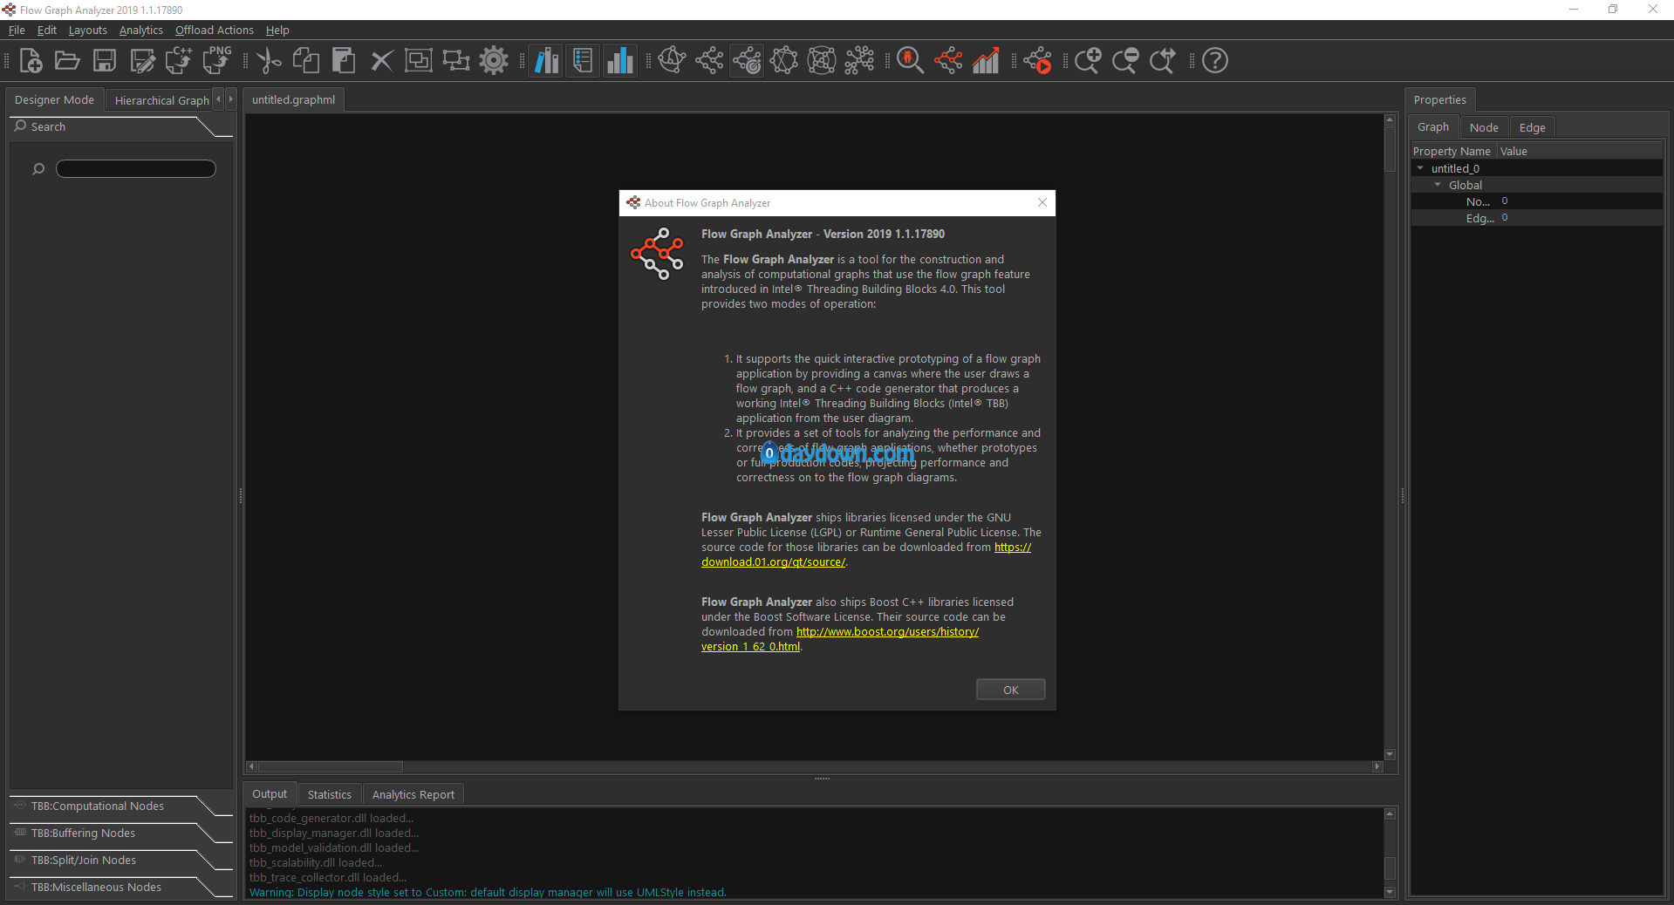Open the Edit menu
Screen dimensions: 1674x905
47,31
